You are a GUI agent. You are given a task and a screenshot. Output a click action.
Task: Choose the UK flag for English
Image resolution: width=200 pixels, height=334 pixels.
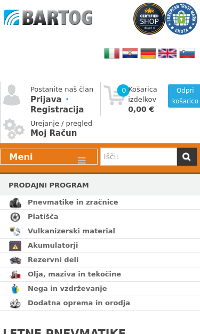click(x=167, y=53)
